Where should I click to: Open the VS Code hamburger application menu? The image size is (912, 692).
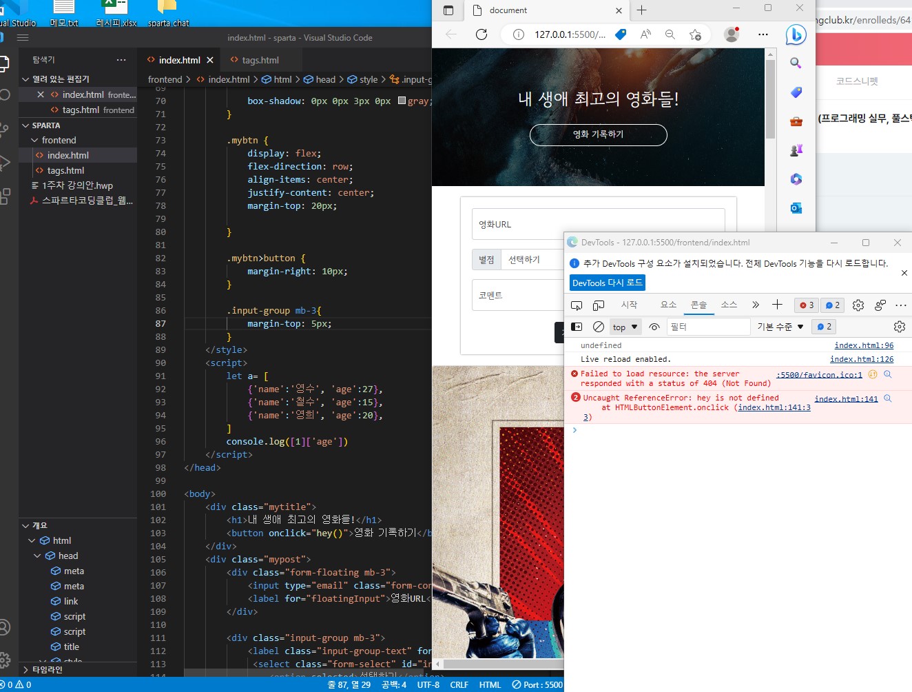point(23,38)
